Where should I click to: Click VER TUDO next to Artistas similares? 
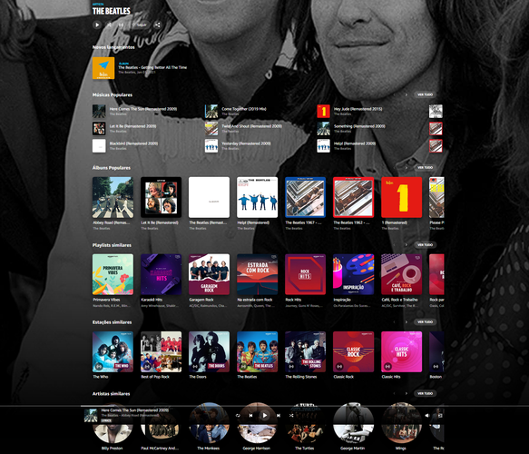425,393
